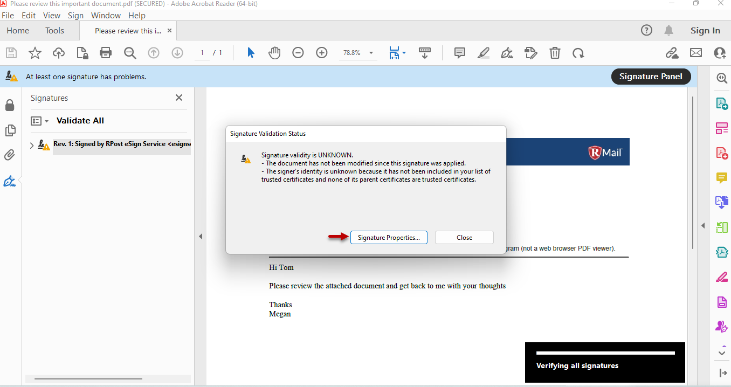
Task: Click the page number input field
Action: coord(202,53)
